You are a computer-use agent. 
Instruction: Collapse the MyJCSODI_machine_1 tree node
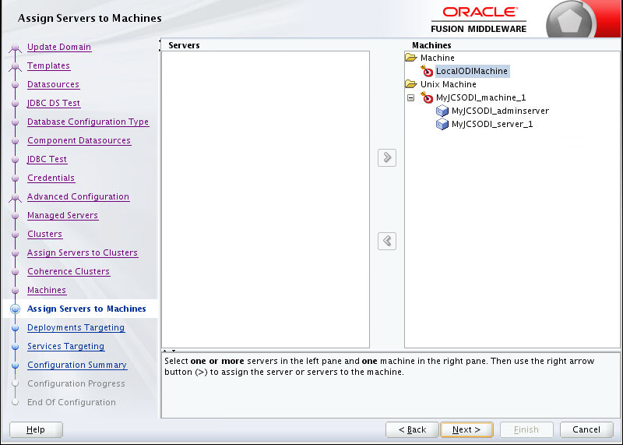click(x=411, y=97)
